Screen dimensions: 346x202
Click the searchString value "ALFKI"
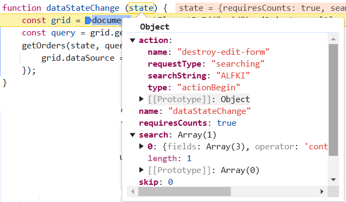coord(233,76)
